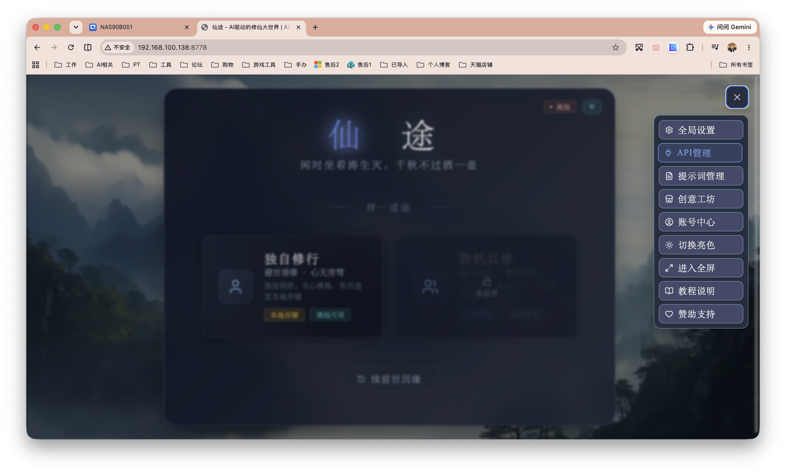Click the pink extension icon in toolbar
This screenshot has height=474, width=786.
(x=656, y=47)
